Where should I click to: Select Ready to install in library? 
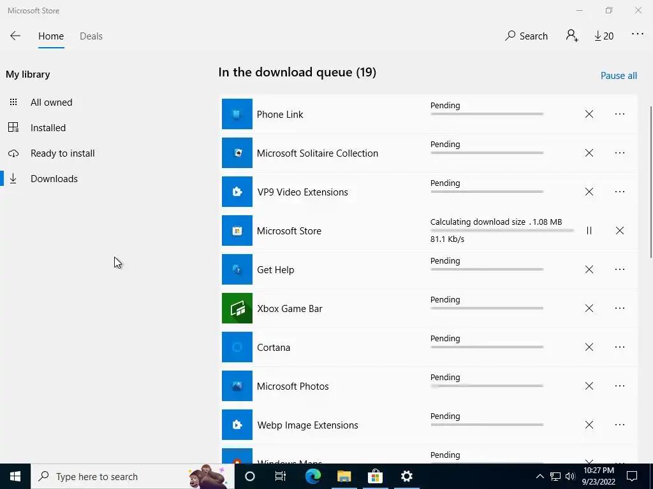click(62, 153)
